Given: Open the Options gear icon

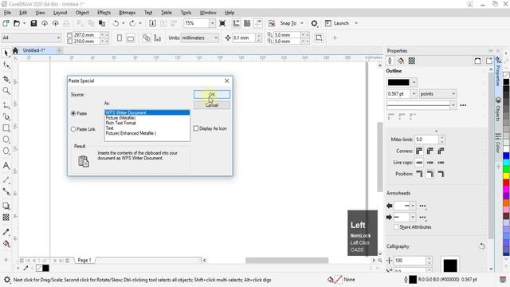Looking at the screenshot, I should pyautogui.click(x=314, y=23).
